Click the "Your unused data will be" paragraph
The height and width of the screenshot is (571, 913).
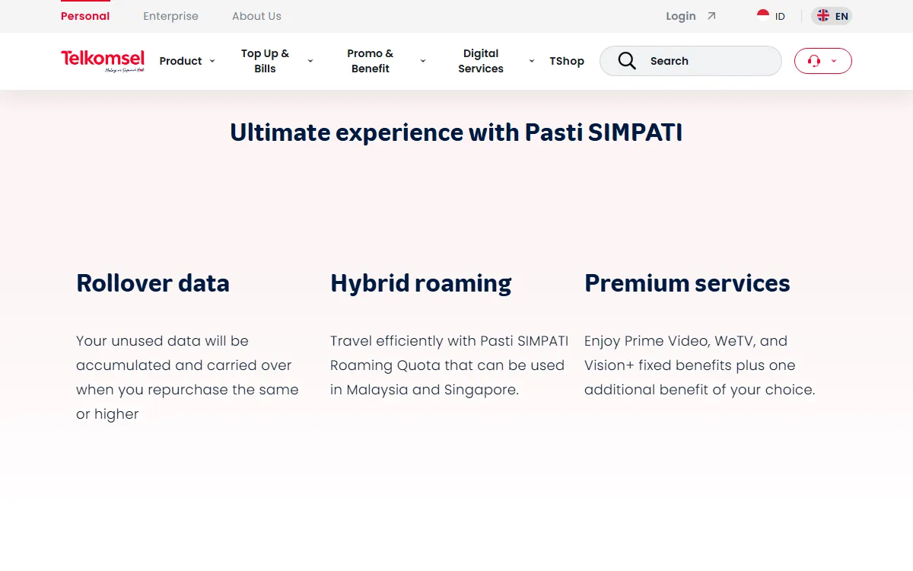point(187,378)
